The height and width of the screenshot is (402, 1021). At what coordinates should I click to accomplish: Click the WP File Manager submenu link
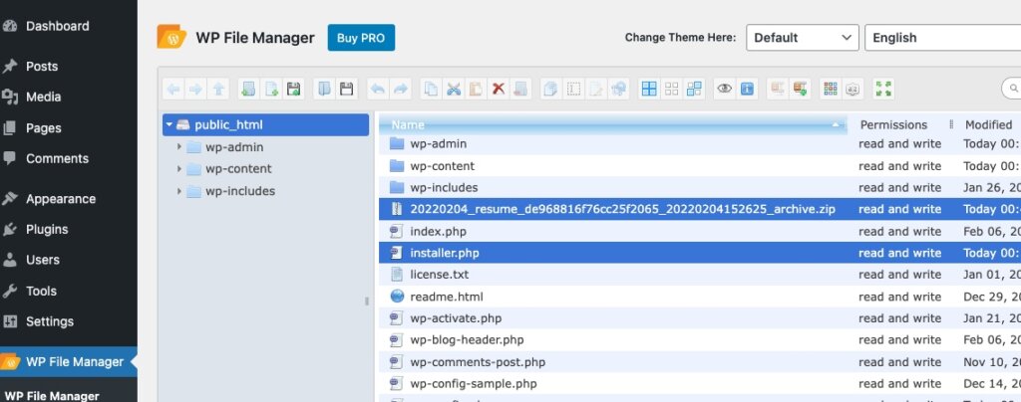tap(52, 396)
